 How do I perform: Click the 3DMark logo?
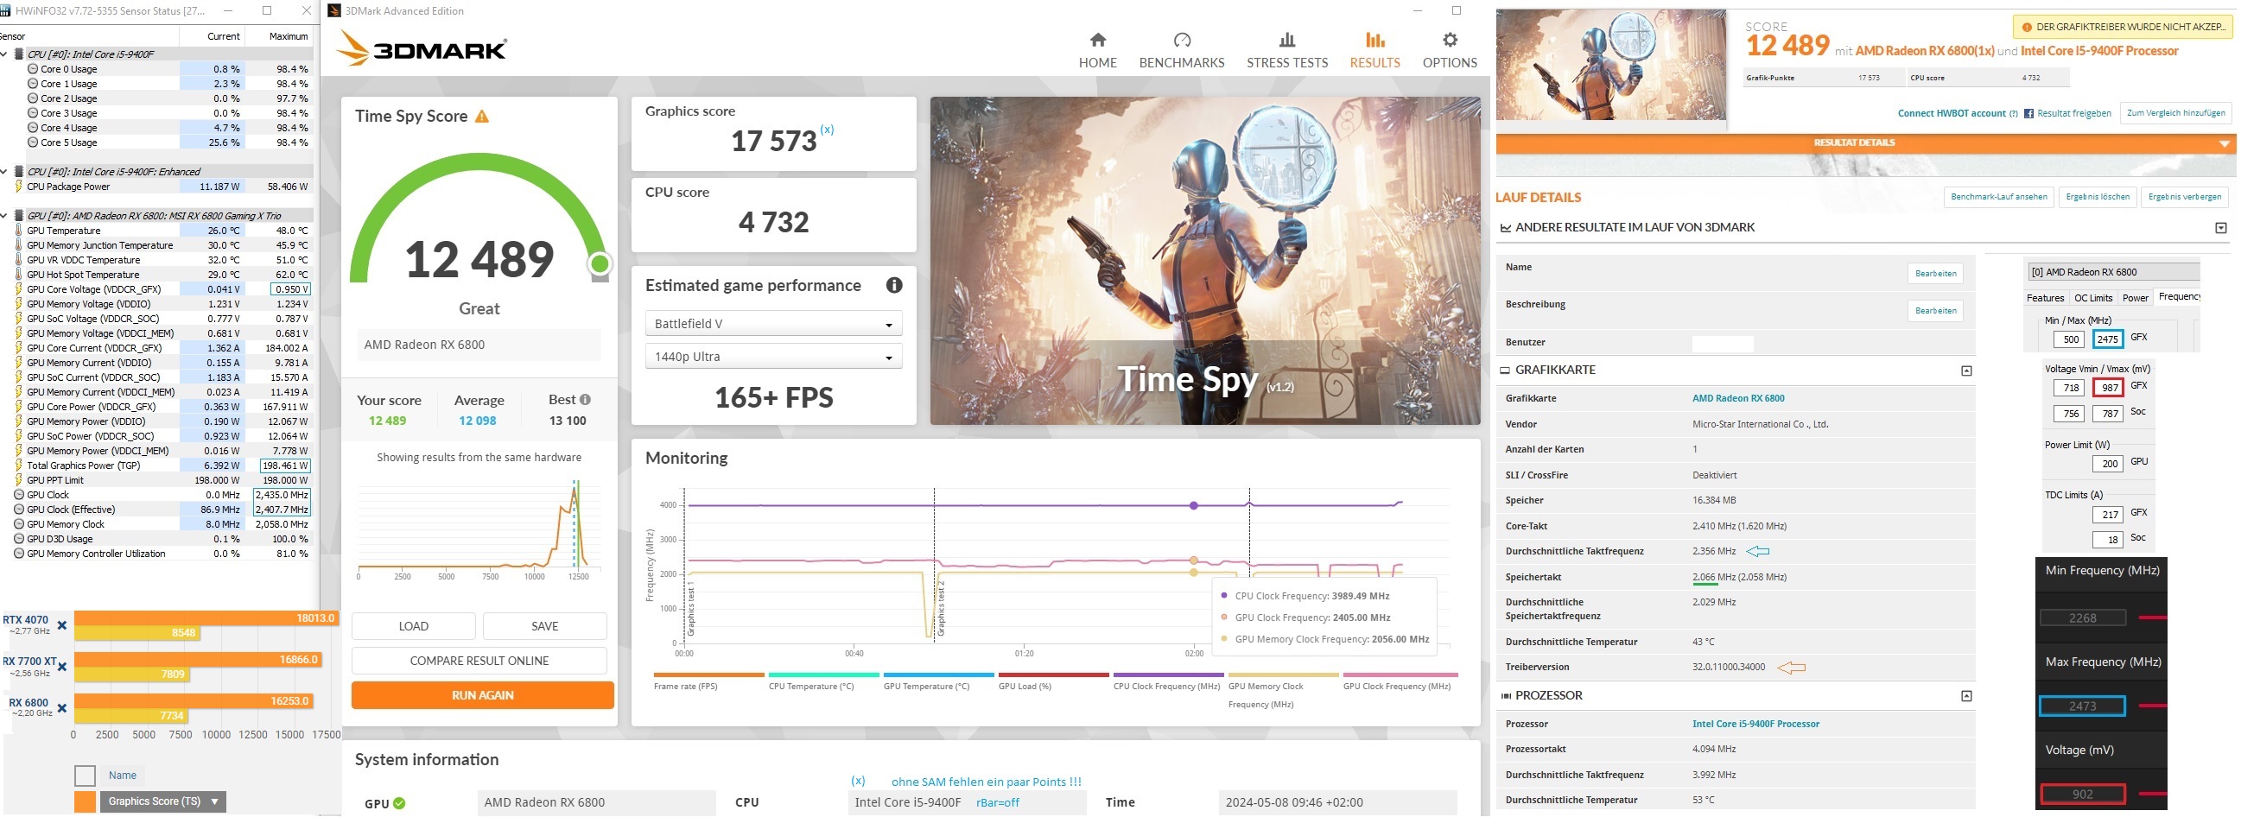(422, 48)
